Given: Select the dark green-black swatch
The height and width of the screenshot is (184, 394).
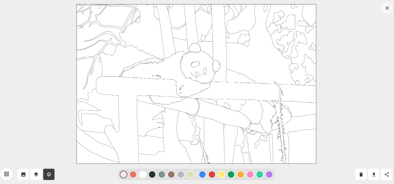Looking at the screenshot, I should point(152,174).
